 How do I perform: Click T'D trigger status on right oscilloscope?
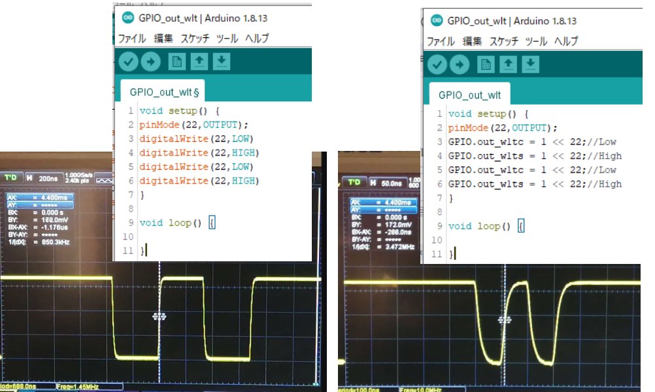(355, 182)
